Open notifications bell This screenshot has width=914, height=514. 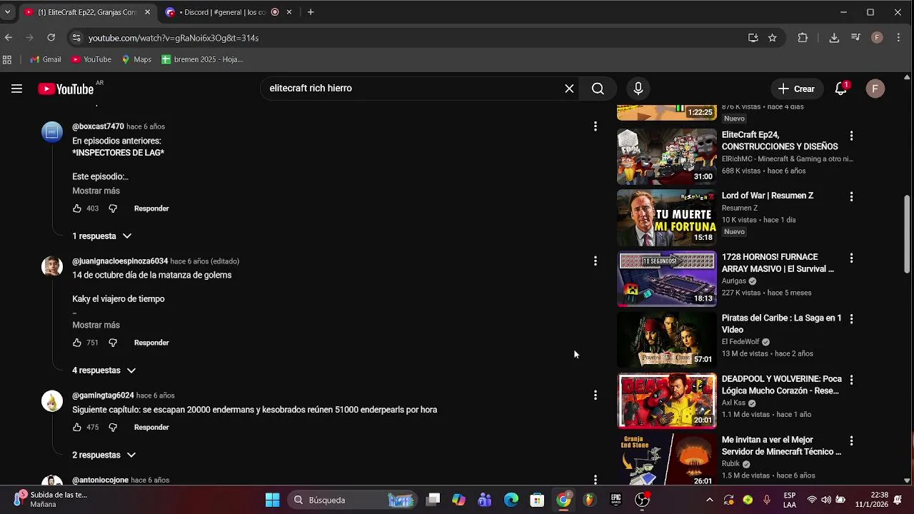point(841,89)
